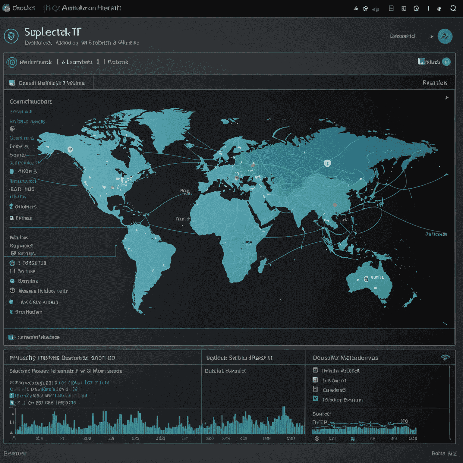Toggle the checkbox beside Cnederna
This screenshot has width=463, height=463.
pyautogui.click(x=315, y=389)
